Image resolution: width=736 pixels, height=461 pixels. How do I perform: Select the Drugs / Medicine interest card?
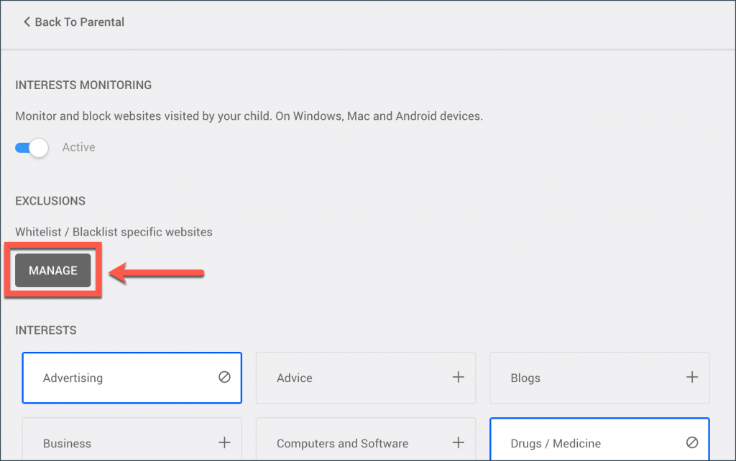tap(599, 439)
